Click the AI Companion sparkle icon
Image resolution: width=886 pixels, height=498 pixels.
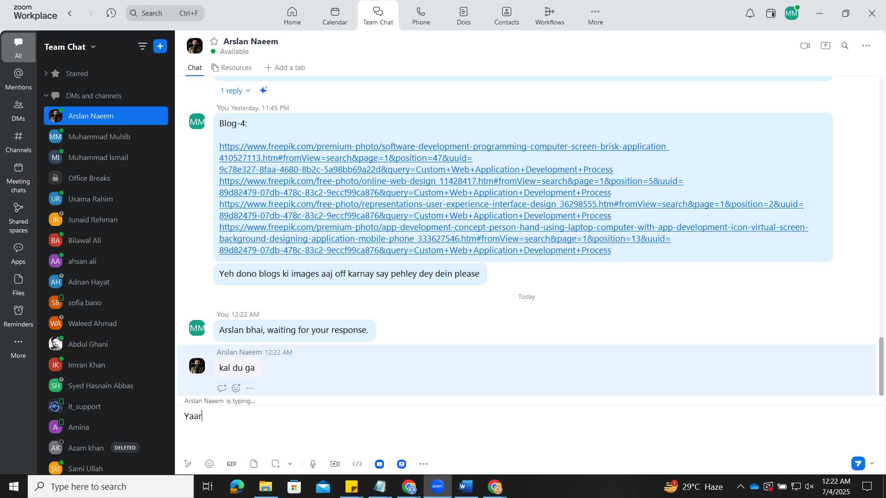pos(263,90)
